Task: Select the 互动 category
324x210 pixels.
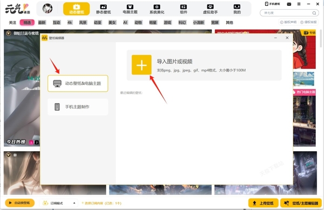Action: click(x=56, y=23)
